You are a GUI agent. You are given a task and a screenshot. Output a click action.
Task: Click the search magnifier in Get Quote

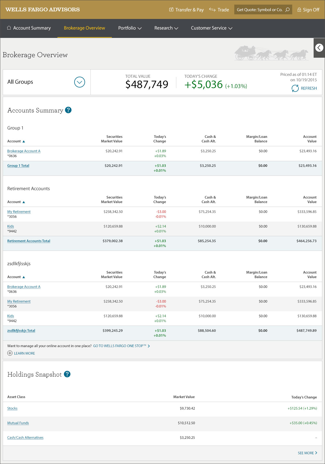tap(287, 10)
